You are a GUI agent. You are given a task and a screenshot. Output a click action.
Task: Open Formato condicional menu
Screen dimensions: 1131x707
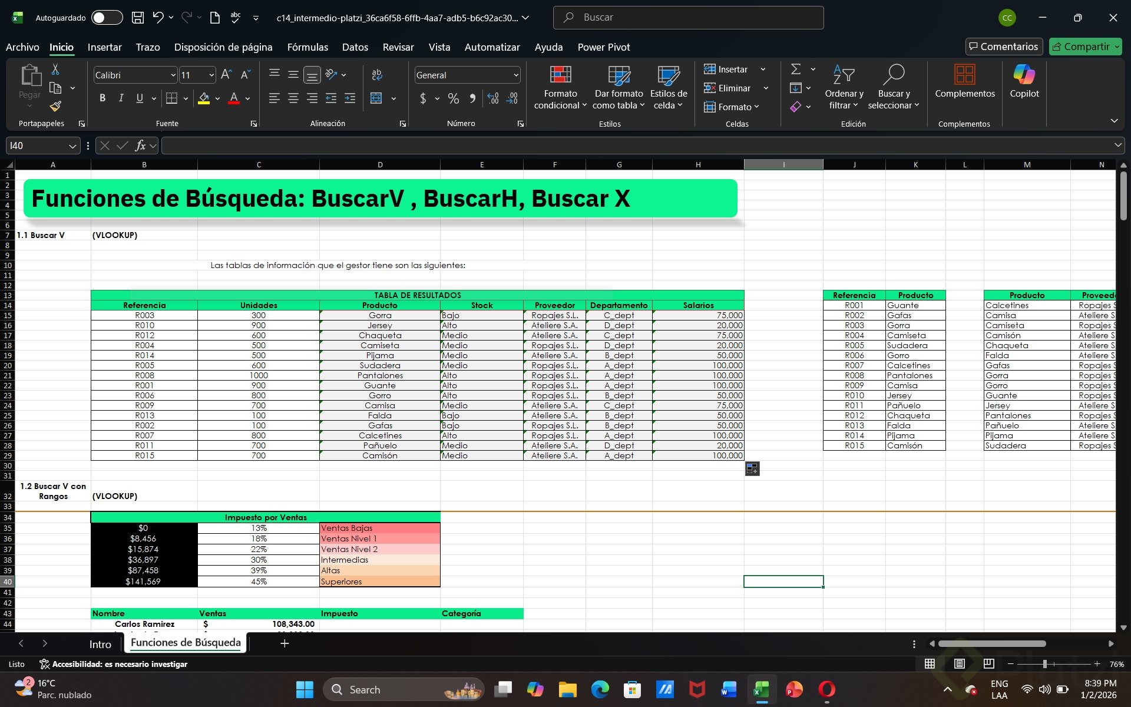(560, 88)
